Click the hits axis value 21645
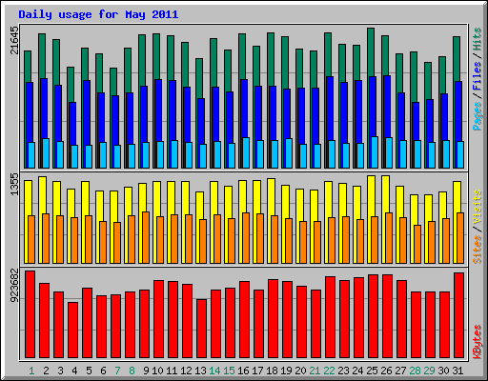 click(14, 40)
